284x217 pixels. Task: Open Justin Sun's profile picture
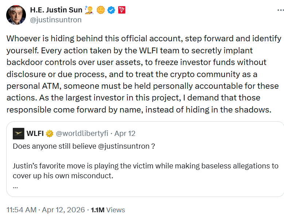[16, 15]
